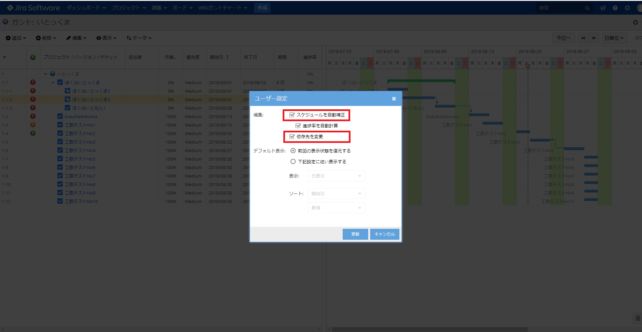Click the Jira Software logo
The height and width of the screenshot is (332, 642).
tap(33, 7)
